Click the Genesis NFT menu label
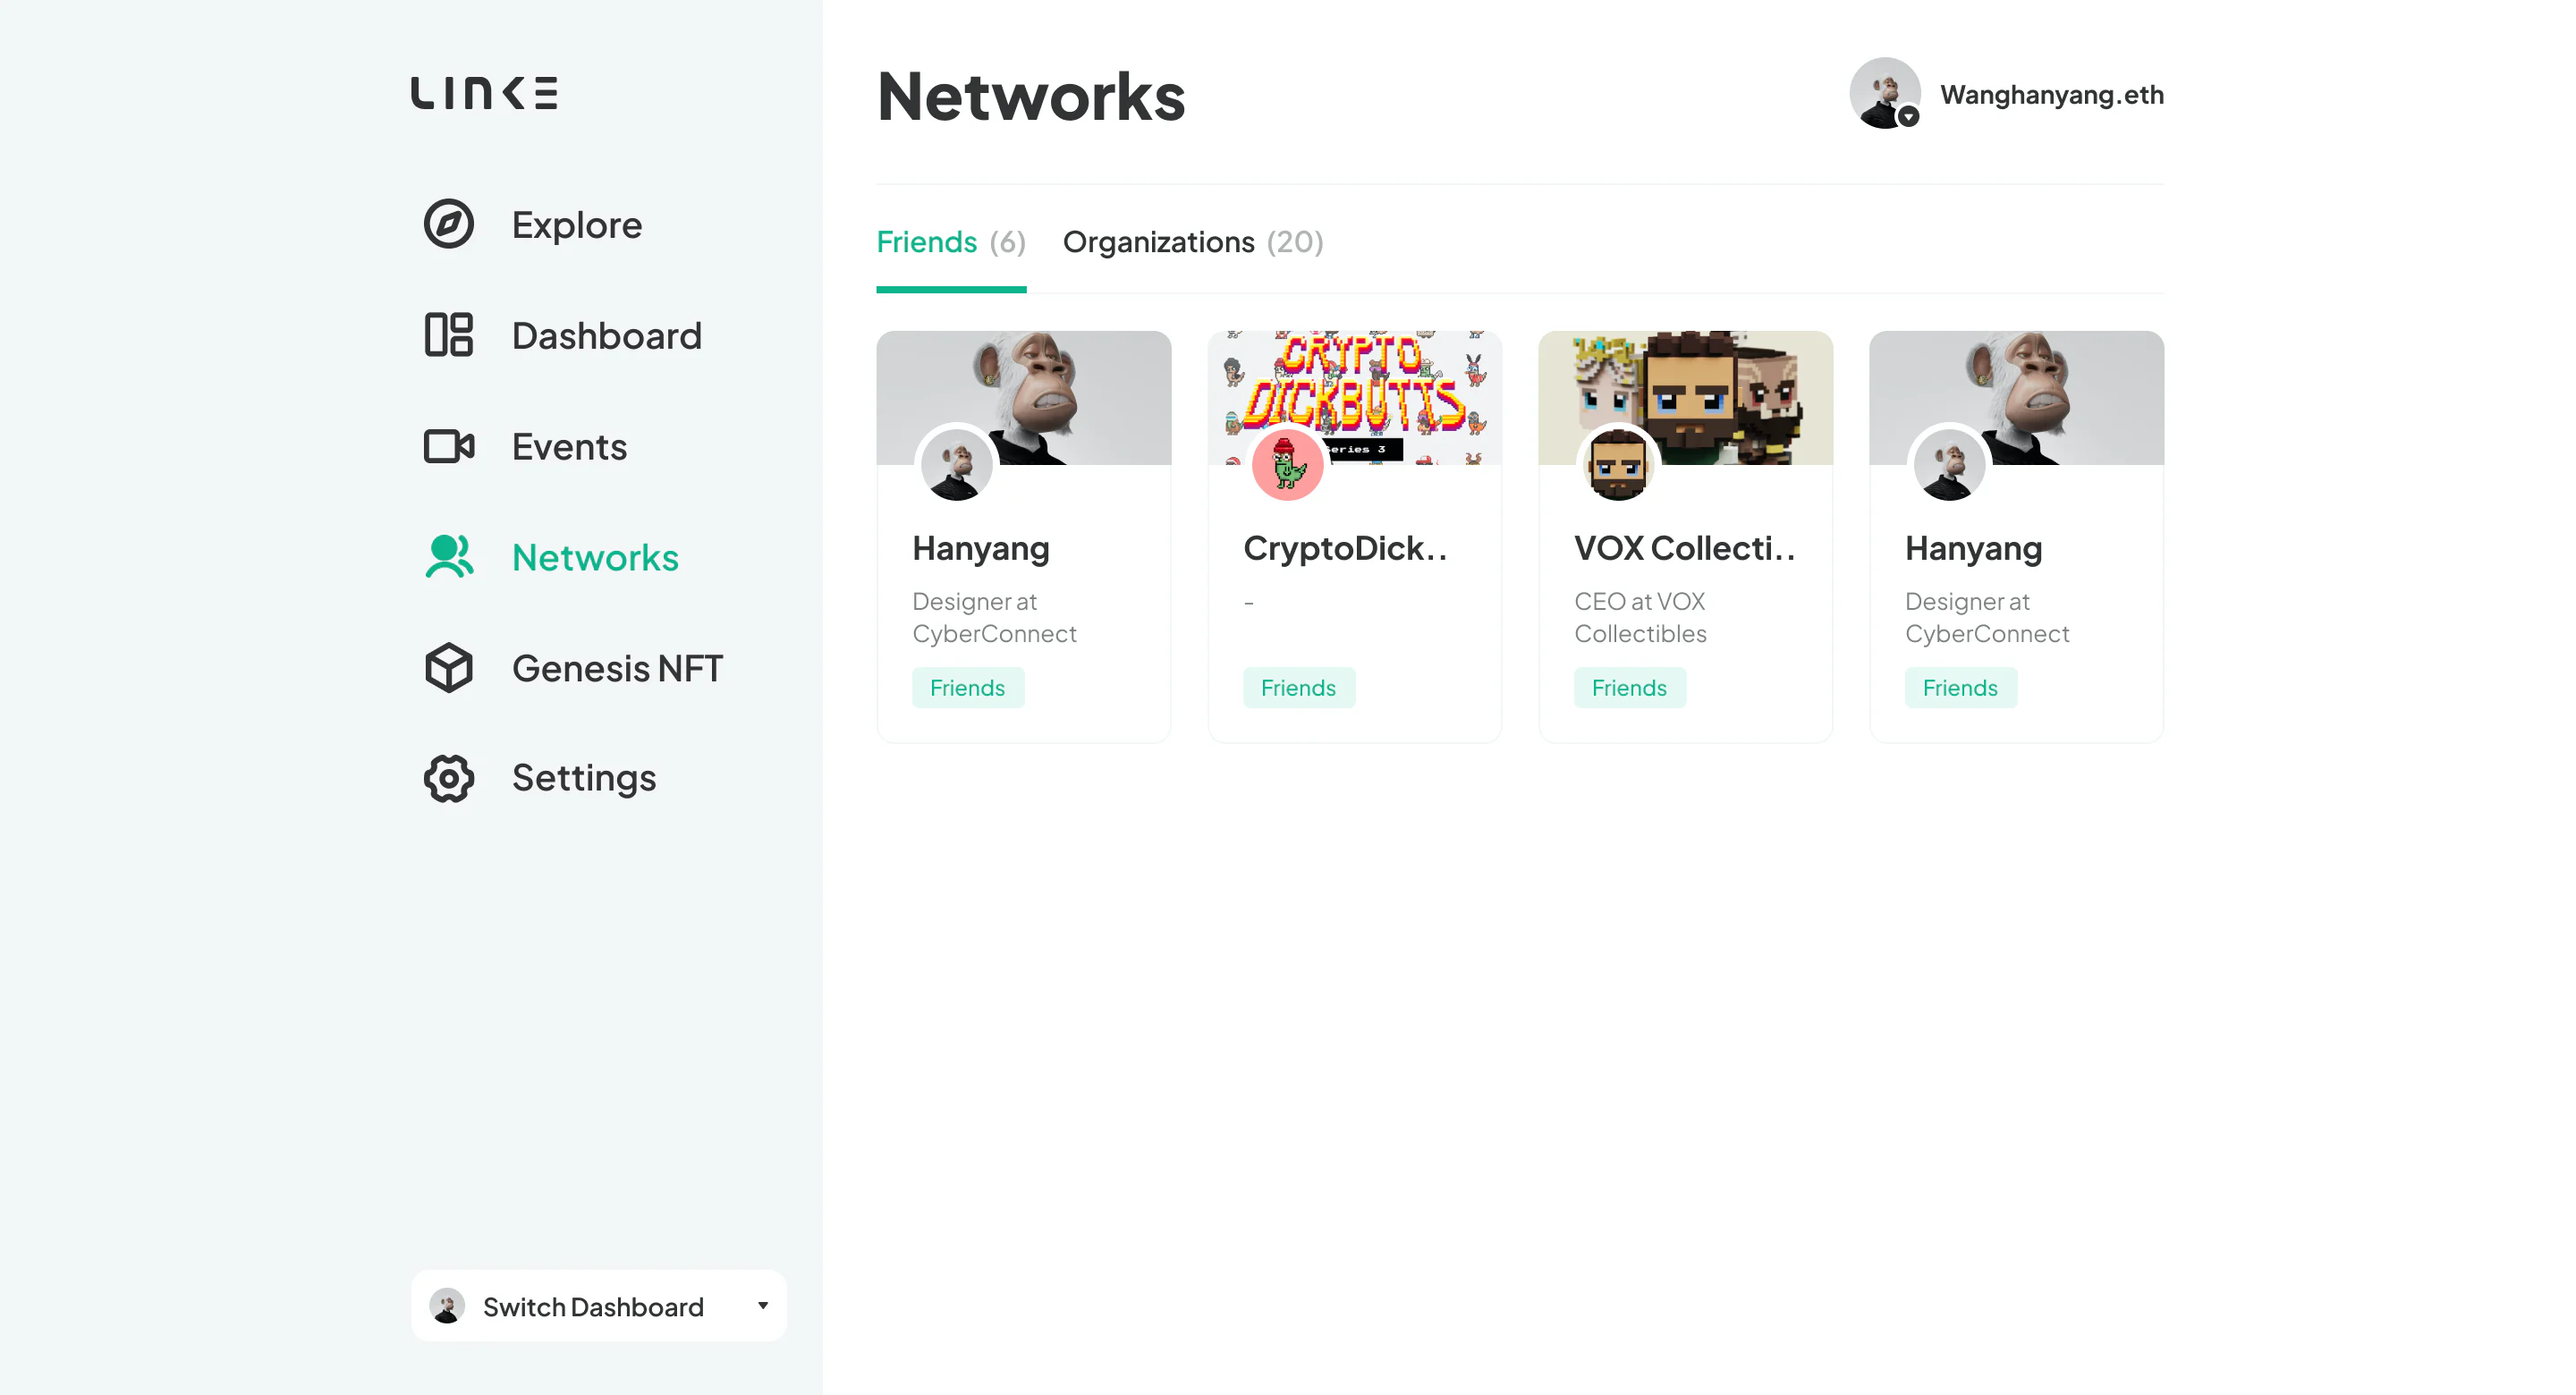Screen dimensions: 2576x1395 (x=617, y=668)
